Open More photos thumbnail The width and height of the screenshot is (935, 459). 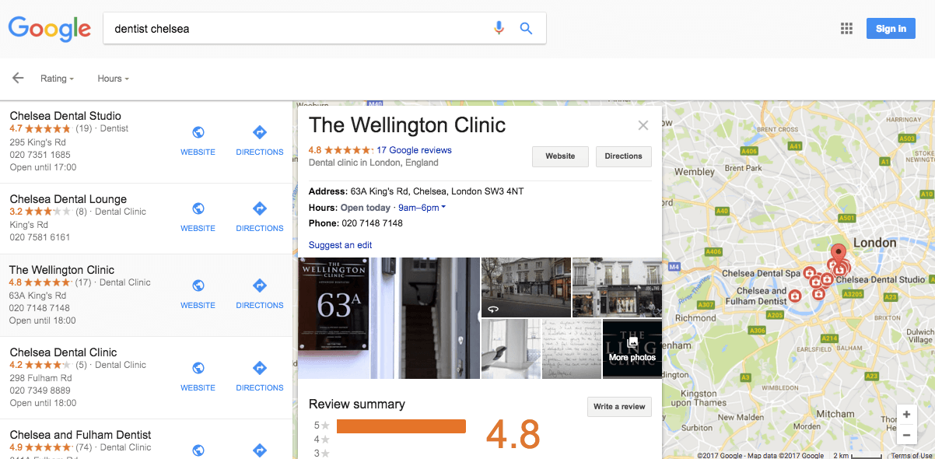[632, 349]
